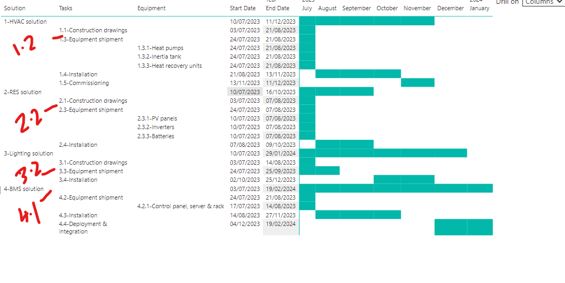This screenshot has width=565, height=283.
Task: Click start date 02/10/2023 of 3.4-Installation
Action: pos(245,180)
